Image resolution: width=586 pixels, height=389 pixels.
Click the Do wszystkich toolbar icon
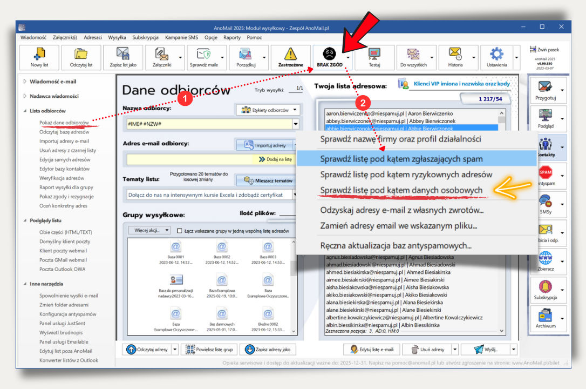pyautogui.click(x=413, y=54)
